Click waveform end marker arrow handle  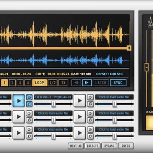click(129, 48)
